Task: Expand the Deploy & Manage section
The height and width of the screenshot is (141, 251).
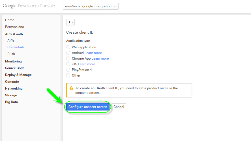Action: click(18, 75)
